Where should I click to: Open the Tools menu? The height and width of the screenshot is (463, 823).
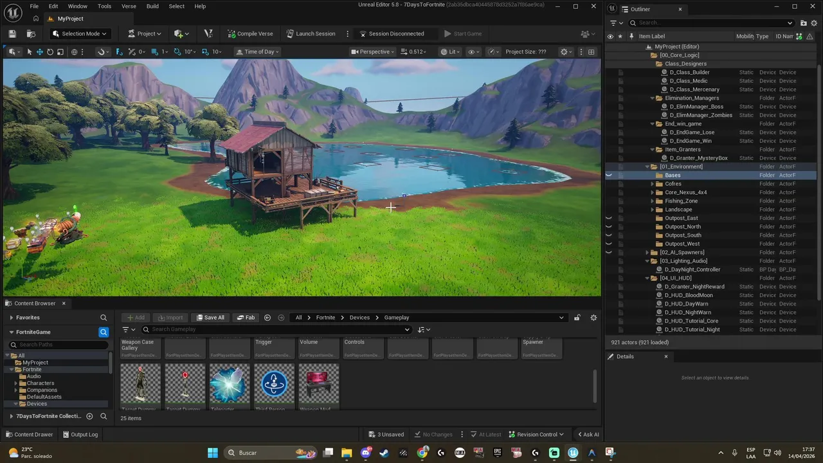104,6
